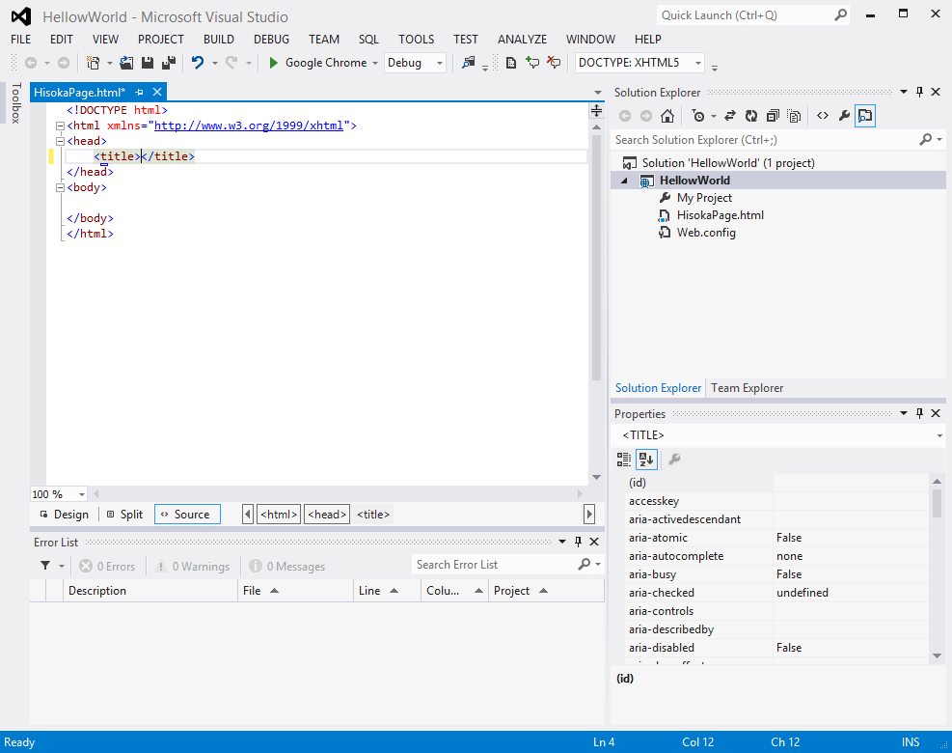This screenshot has height=753, width=952.
Task: Sort Error List by Description column
Action: point(150,591)
